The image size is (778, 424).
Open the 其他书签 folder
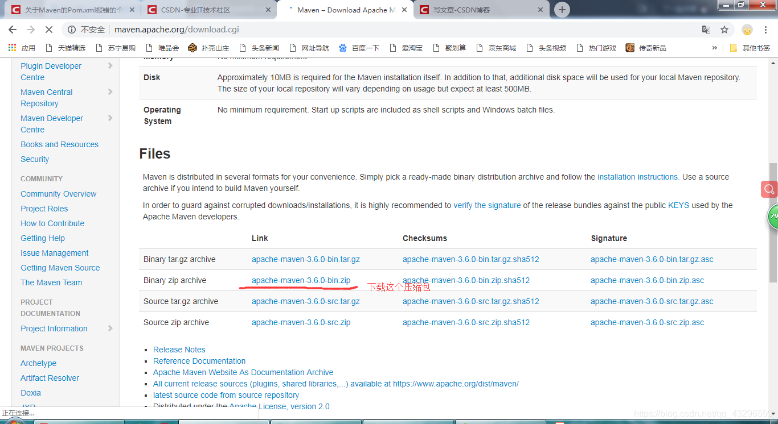[750, 48]
